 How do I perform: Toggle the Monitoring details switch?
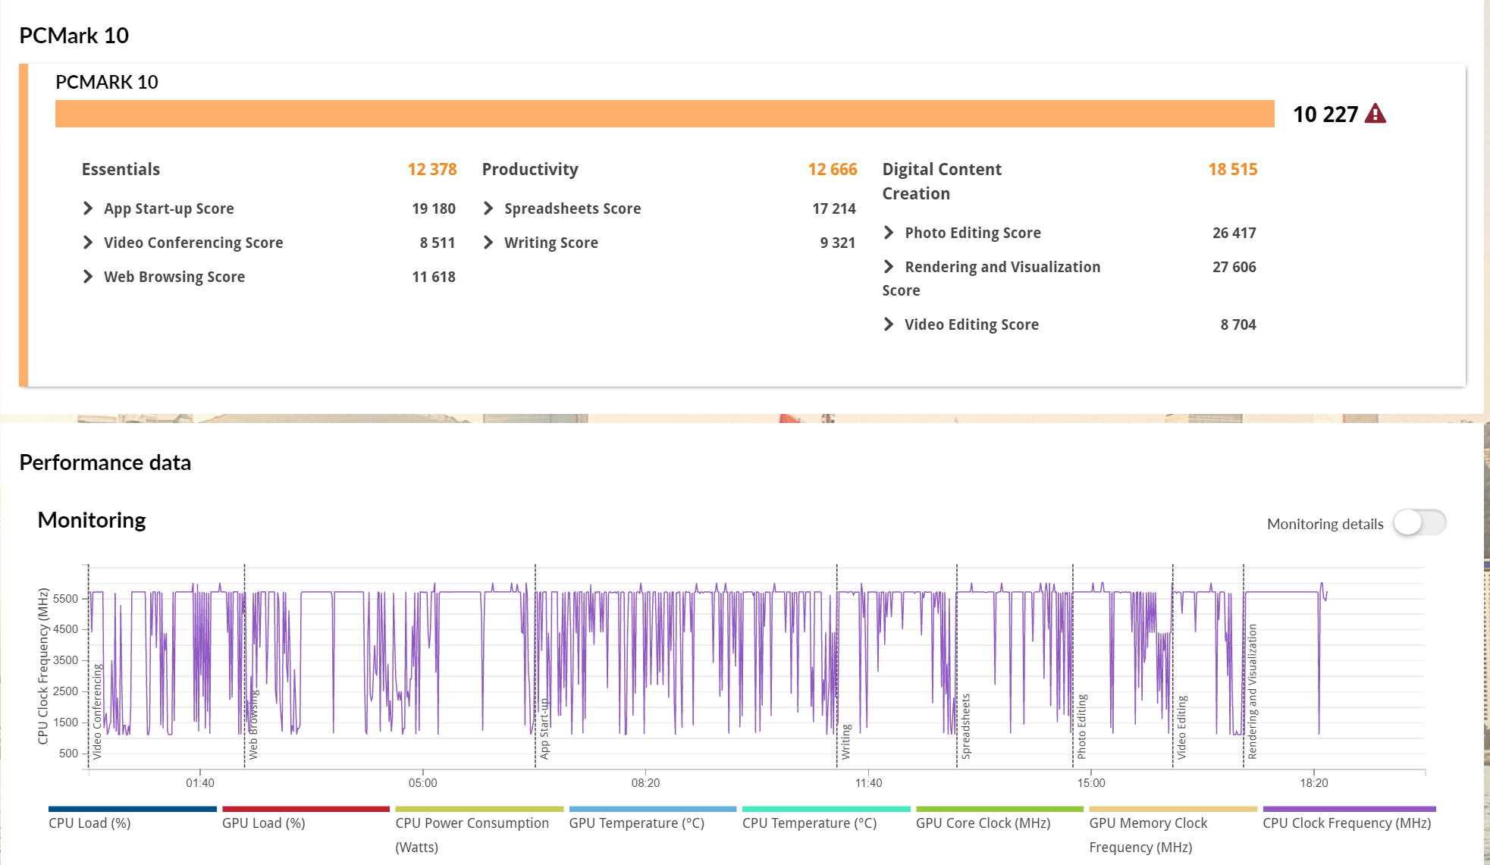[x=1419, y=523]
